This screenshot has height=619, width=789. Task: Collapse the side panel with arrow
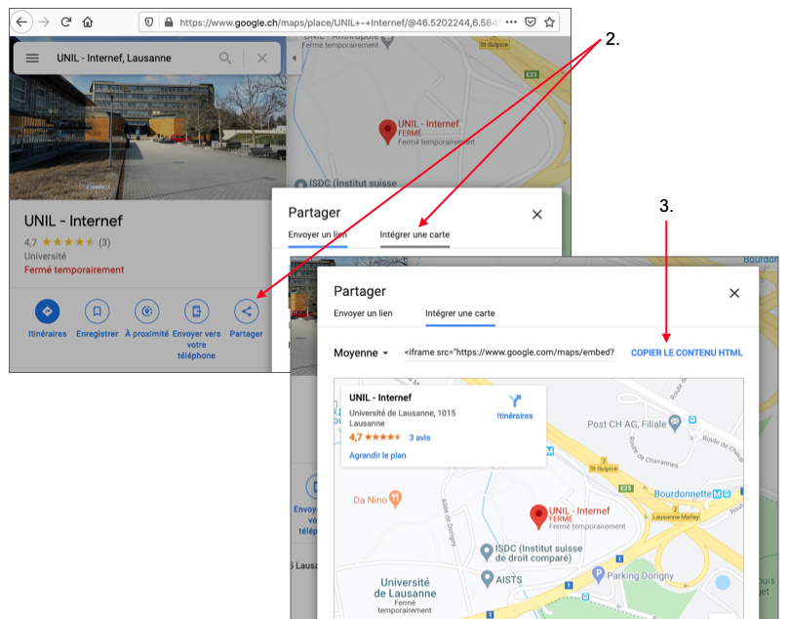[x=295, y=59]
